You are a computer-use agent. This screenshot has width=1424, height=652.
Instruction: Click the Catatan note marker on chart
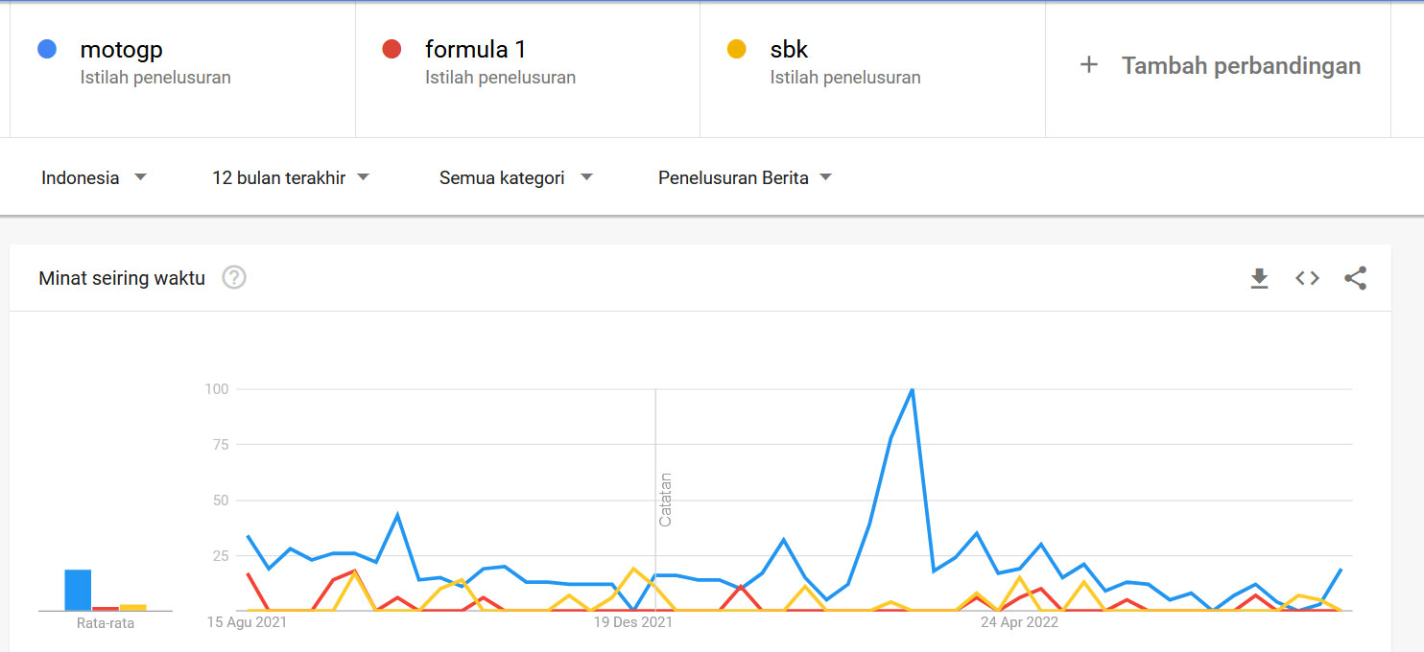665,500
